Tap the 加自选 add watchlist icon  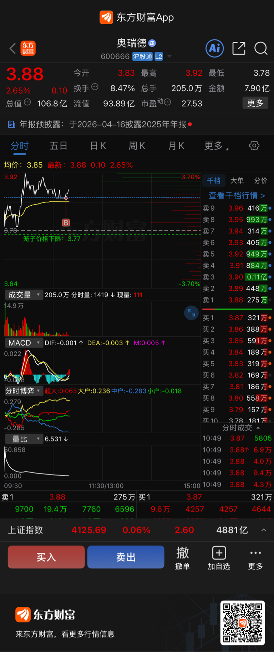(x=219, y=557)
